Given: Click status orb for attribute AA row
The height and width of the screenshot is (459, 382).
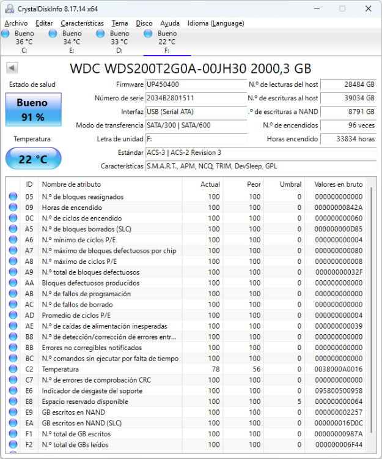Looking at the screenshot, I should [13, 283].
